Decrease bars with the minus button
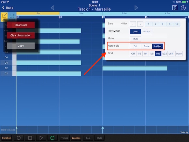Viewport: 189px width, 142px height. click(x=133, y=24)
